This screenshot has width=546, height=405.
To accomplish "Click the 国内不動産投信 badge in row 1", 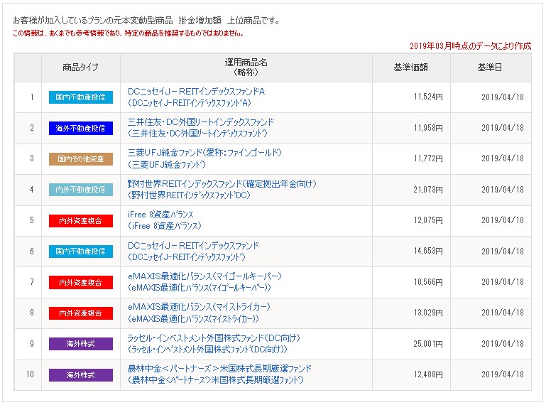I will click(x=81, y=97).
